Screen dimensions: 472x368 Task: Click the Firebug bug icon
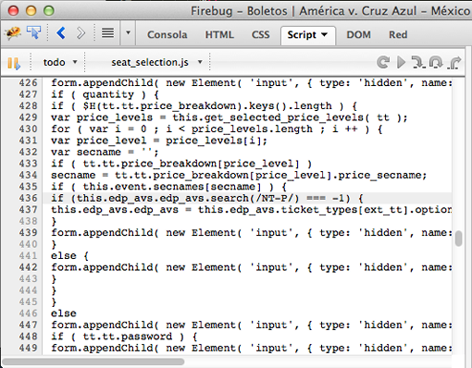[x=13, y=32]
